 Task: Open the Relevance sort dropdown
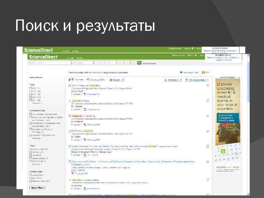point(173,80)
